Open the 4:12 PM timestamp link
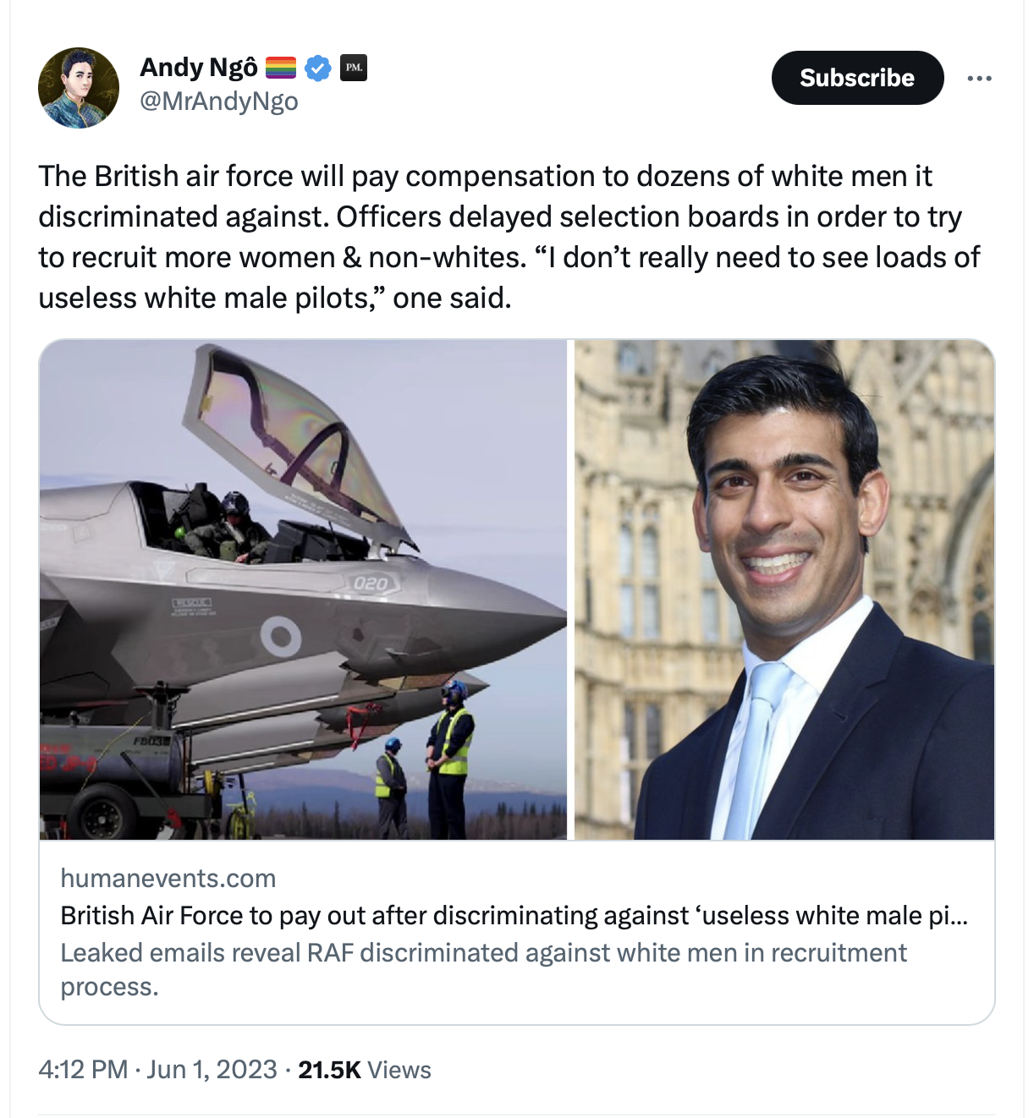The height and width of the screenshot is (1118, 1034). click(83, 1069)
